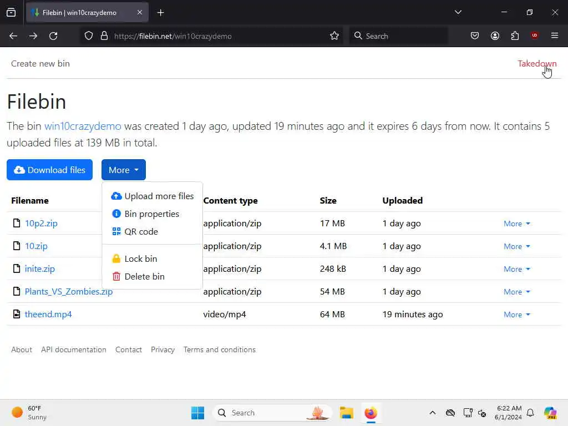Click the Takedown link
Image resolution: width=568 pixels, height=426 pixels.
click(537, 63)
